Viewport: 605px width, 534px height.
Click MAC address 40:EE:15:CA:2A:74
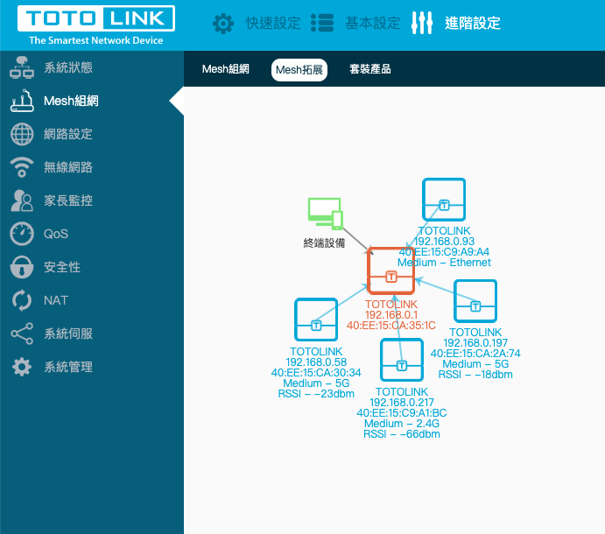(475, 354)
